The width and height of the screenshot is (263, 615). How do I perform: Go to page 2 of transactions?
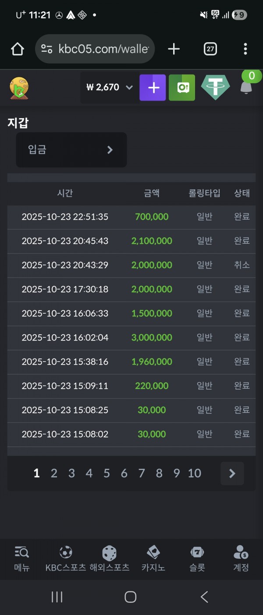click(54, 473)
